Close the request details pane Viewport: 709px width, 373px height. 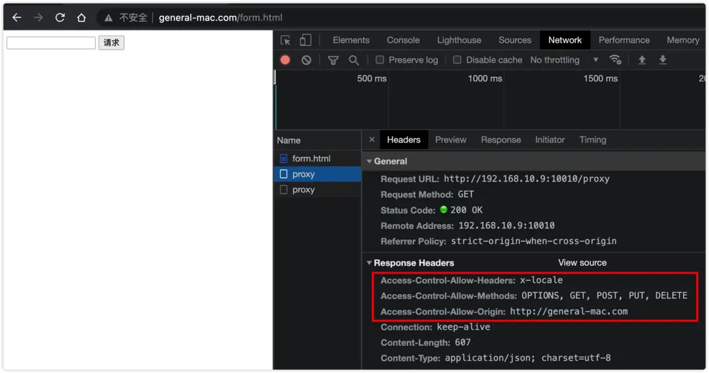pos(372,139)
